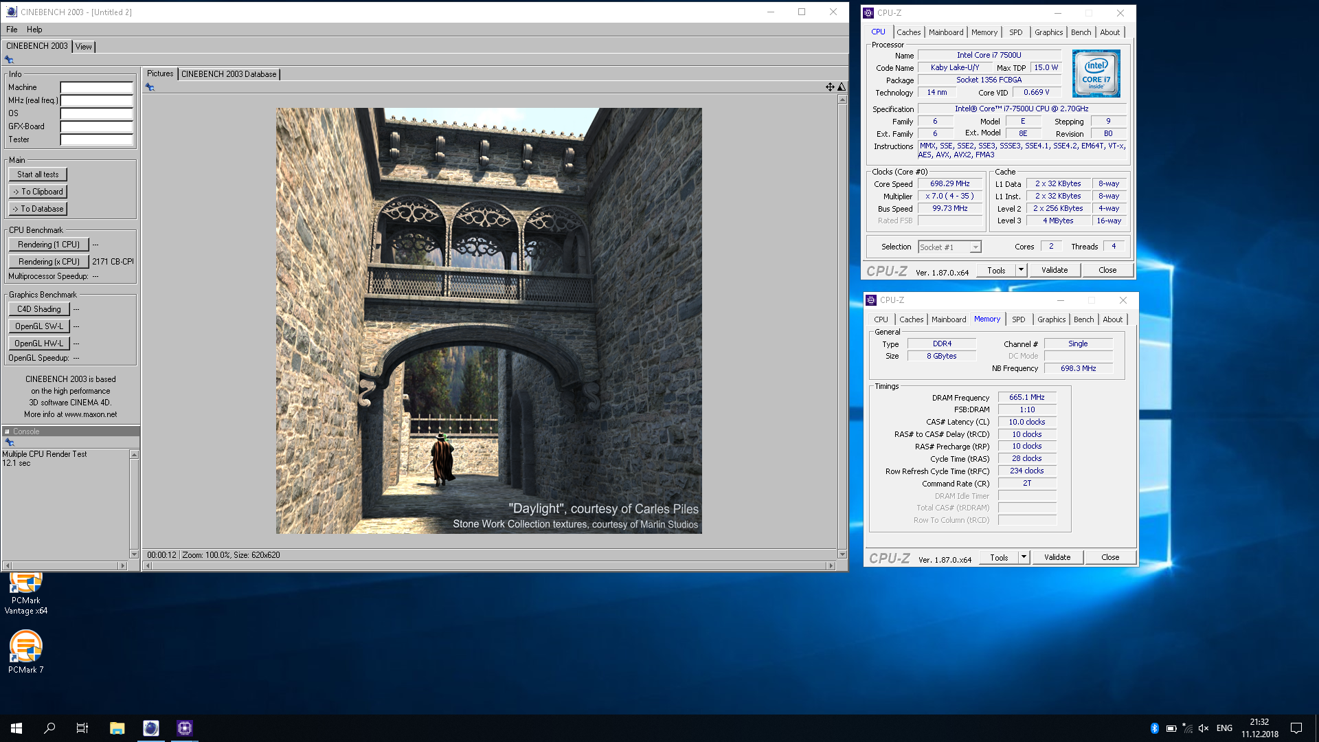The height and width of the screenshot is (742, 1319).
Task: Click Tools button in top CPU-Z window
Action: 996,270
